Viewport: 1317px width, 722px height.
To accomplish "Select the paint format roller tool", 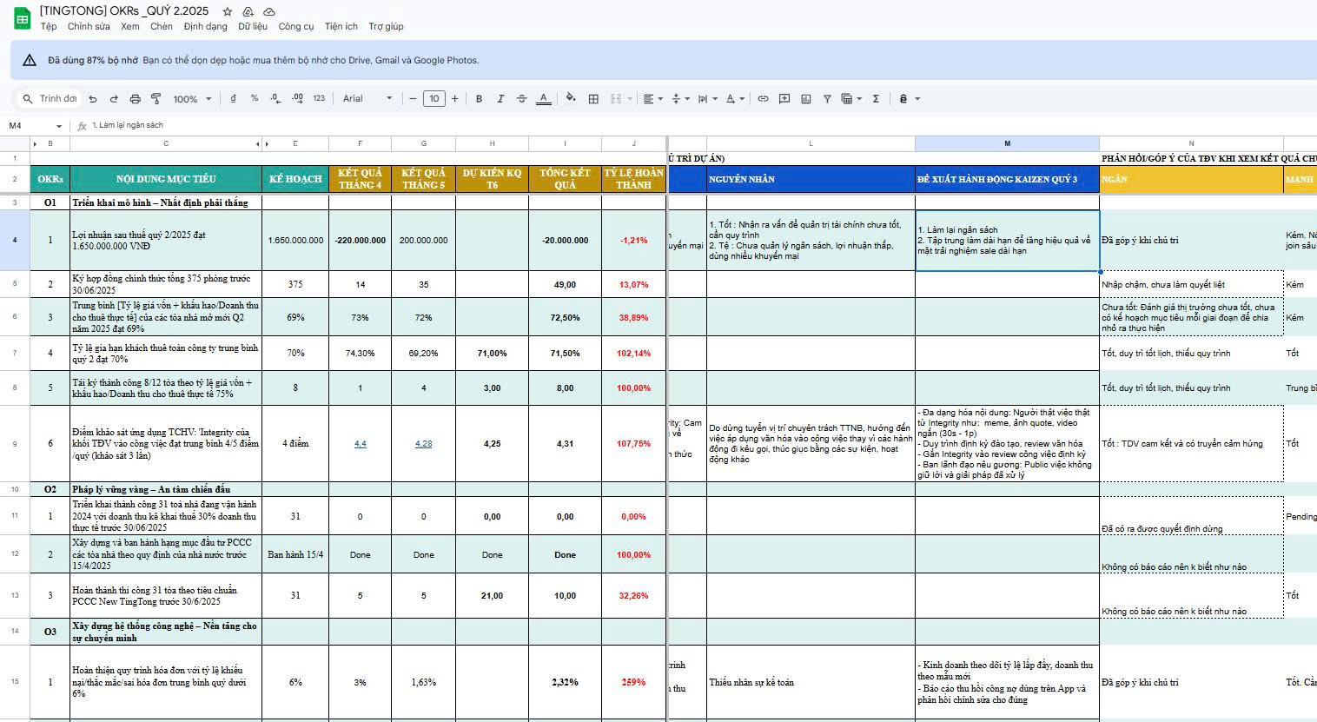I will pos(156,99).
